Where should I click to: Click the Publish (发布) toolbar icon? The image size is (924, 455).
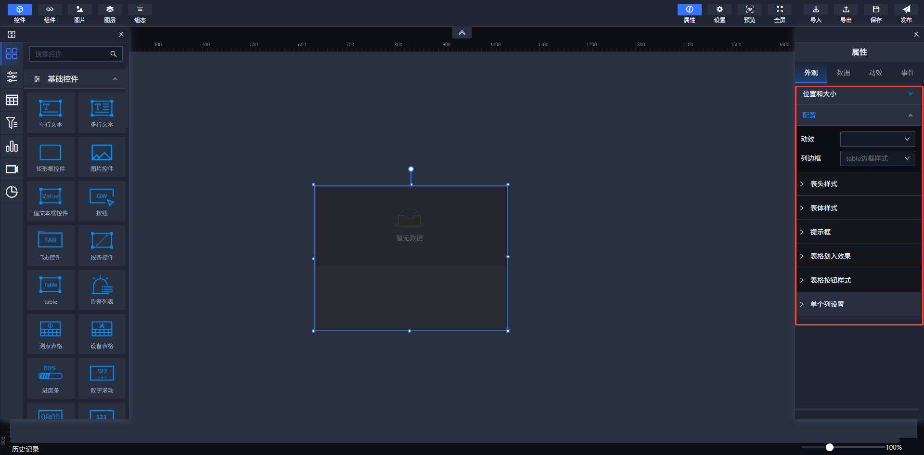906,13
